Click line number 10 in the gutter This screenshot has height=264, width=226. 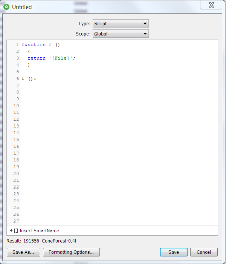pyautogui.click(x=16, y=106)
